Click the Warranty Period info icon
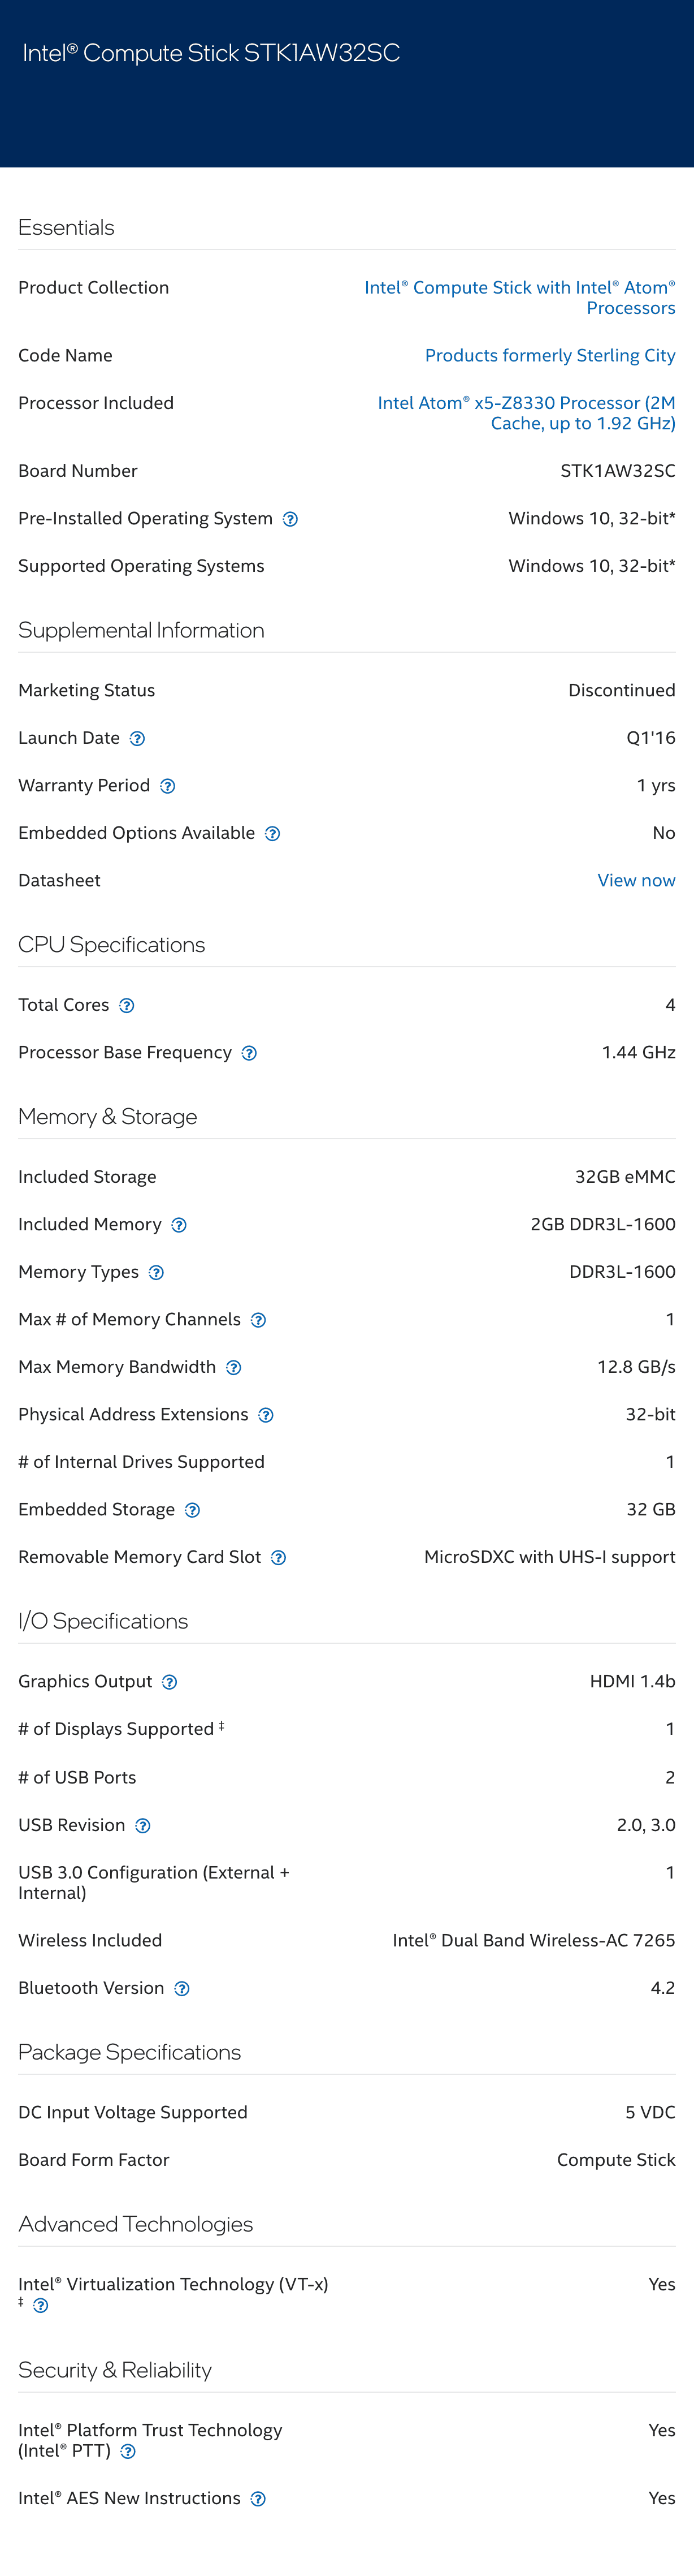Screen dimensions: 694x2576 click(168, 786)
